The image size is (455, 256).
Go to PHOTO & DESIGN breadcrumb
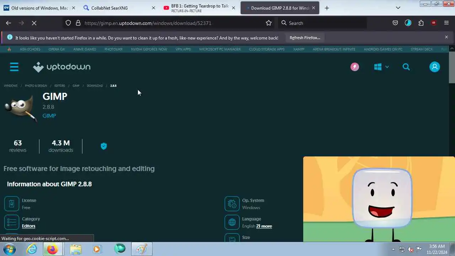(x=36, y=86)
